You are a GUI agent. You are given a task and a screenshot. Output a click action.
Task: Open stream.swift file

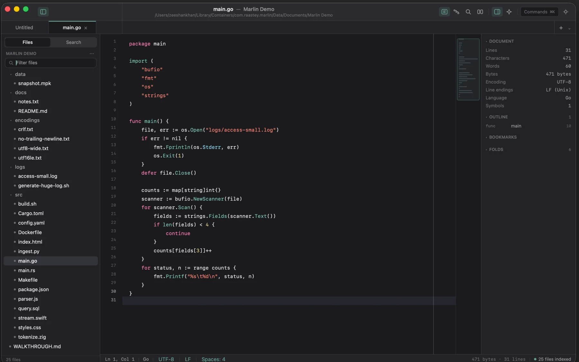pyautogui.click(x=32, y=318)
